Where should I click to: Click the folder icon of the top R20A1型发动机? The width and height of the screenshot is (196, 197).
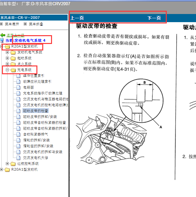7,47
